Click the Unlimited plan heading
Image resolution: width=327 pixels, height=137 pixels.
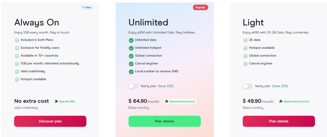click(x=148, y=22)
